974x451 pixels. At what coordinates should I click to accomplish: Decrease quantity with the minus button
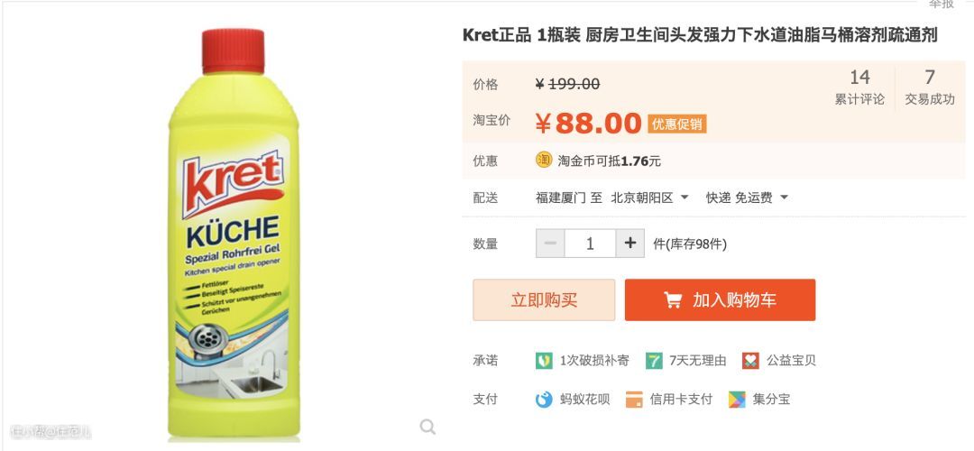(550, 244)
